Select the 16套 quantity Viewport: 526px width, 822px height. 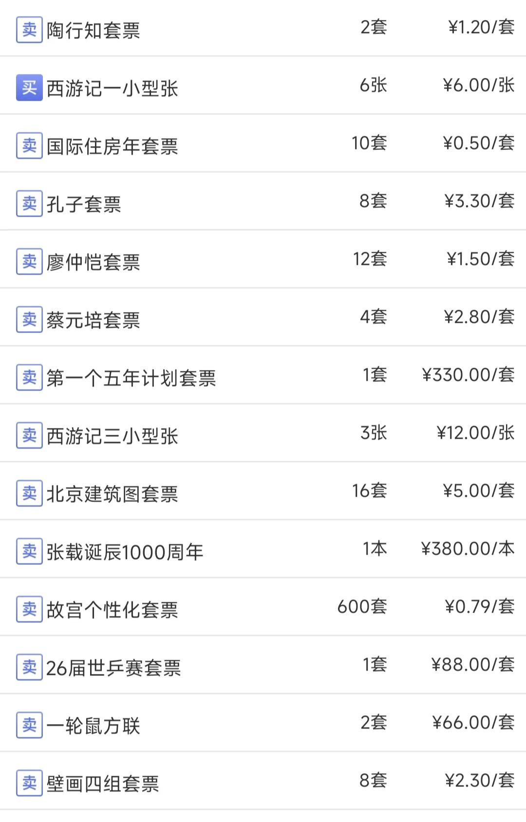point(369,490)
